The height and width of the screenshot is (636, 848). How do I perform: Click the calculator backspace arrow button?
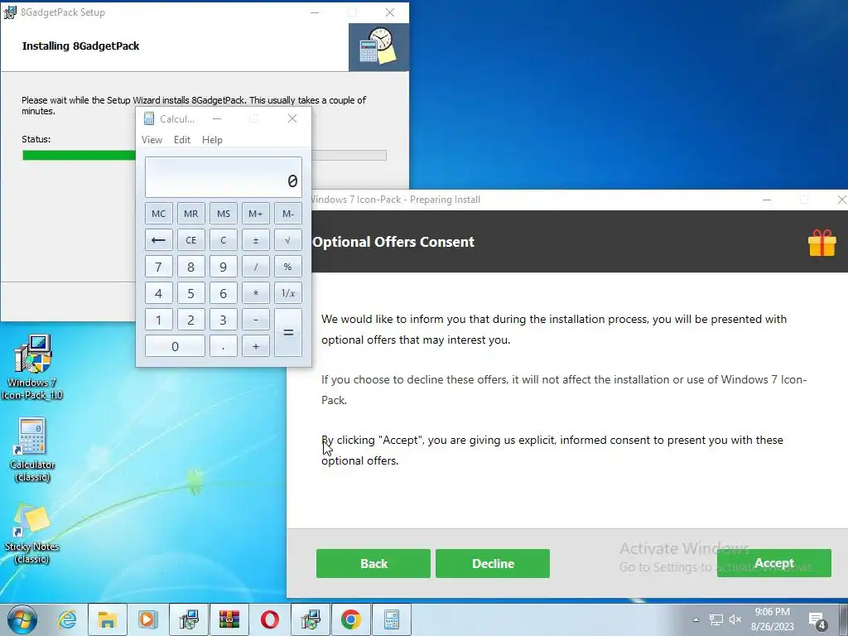pyautogui.click(x=158, y=240)
